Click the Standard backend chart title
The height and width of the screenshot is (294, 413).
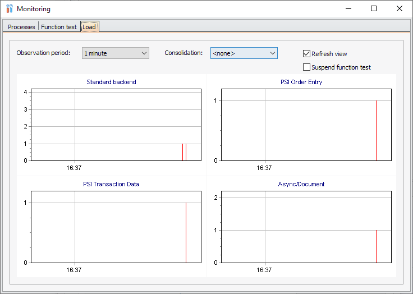point(111,82)
